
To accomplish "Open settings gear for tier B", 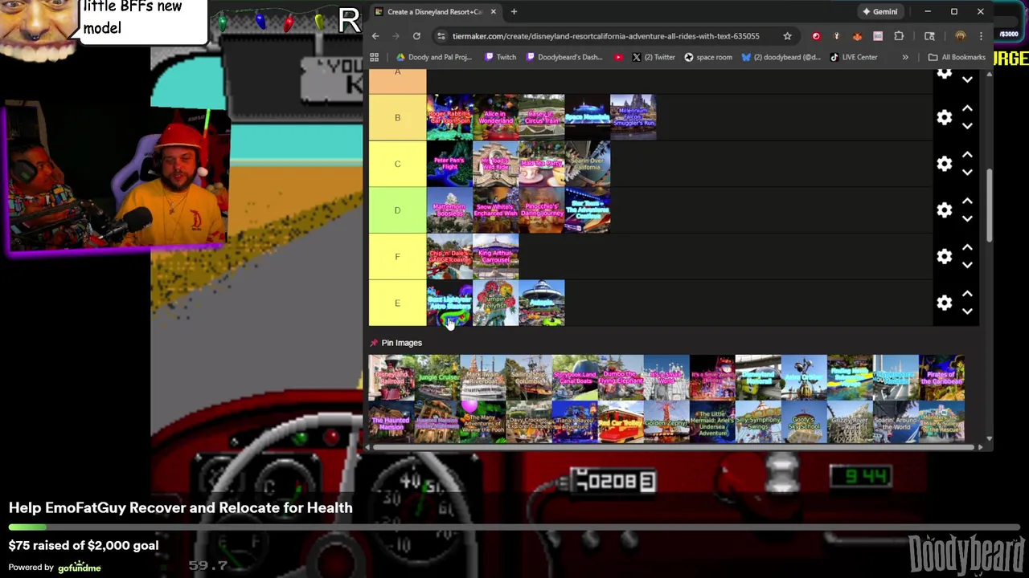I will pos(945,117).
